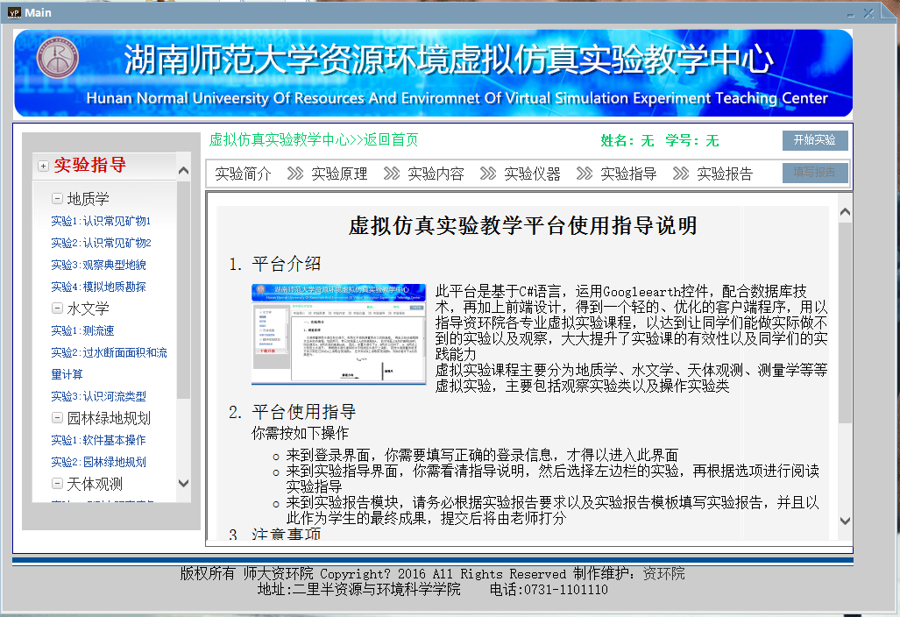
Task: Open 实验1:认识常见矿物1
Action: 101,221
